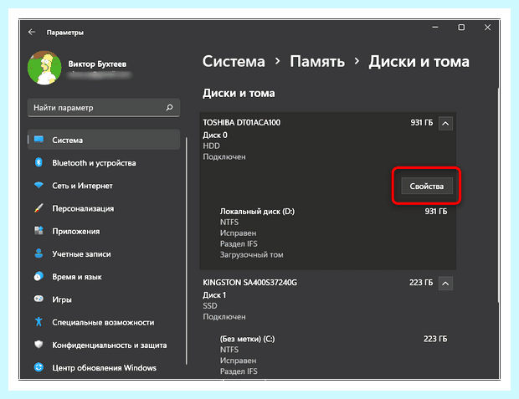Screen dimensions: 519x399
Task: Click the Специальные возможности accessibility icon
Action: [x=39, y=321]
